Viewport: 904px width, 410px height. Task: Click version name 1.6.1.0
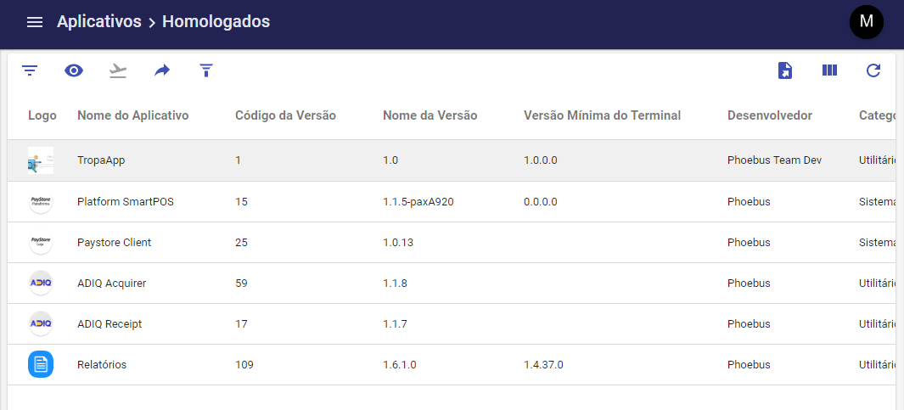(x=400, y=365)
